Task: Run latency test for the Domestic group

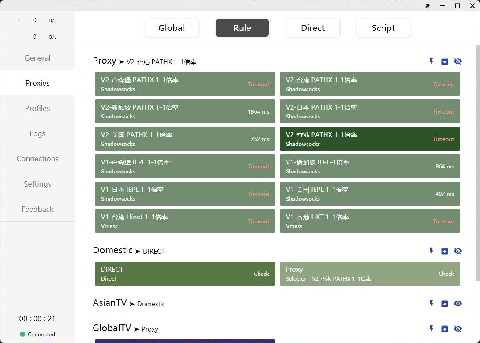Action: click(431, 251)
